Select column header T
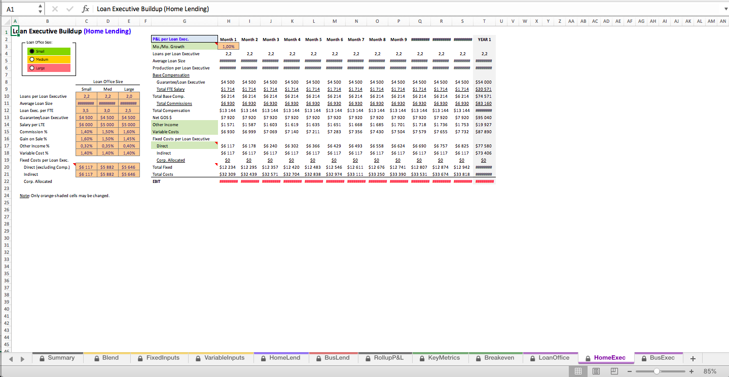The image size is (729, 377). 484,21
